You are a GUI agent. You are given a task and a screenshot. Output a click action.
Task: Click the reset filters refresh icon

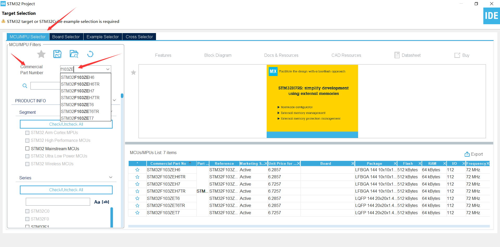(90, 54)
